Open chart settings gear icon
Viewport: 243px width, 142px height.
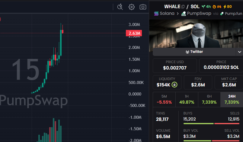click(131, 7)
